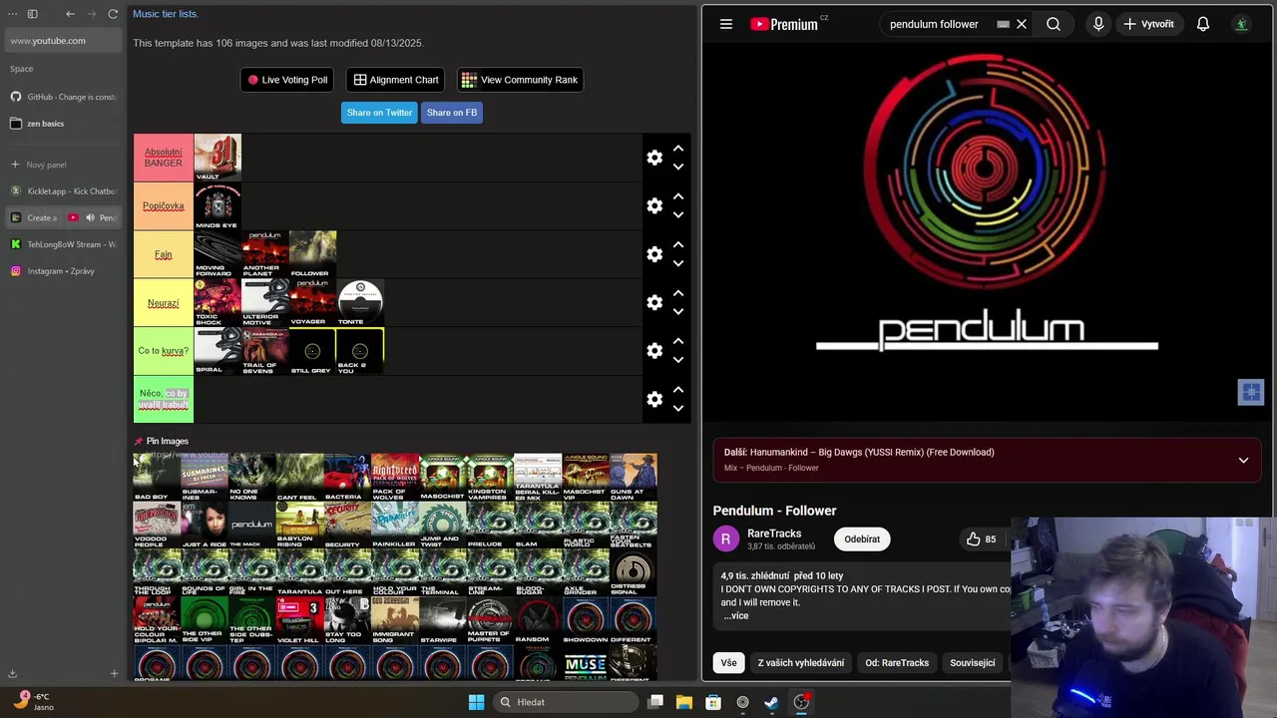This screenshot has height=718, width=1277.
Task: Toggle Pin Images option
Action: pyautogui.click(x=162, y=441)
